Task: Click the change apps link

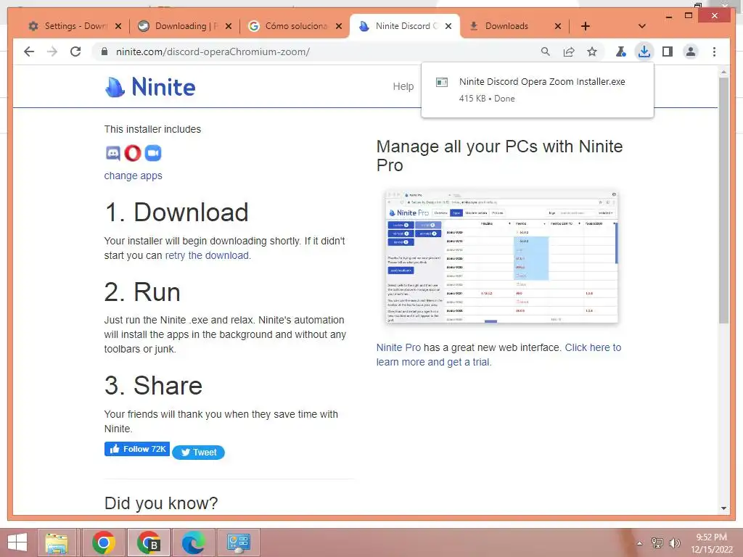Action: pos(134,176)
